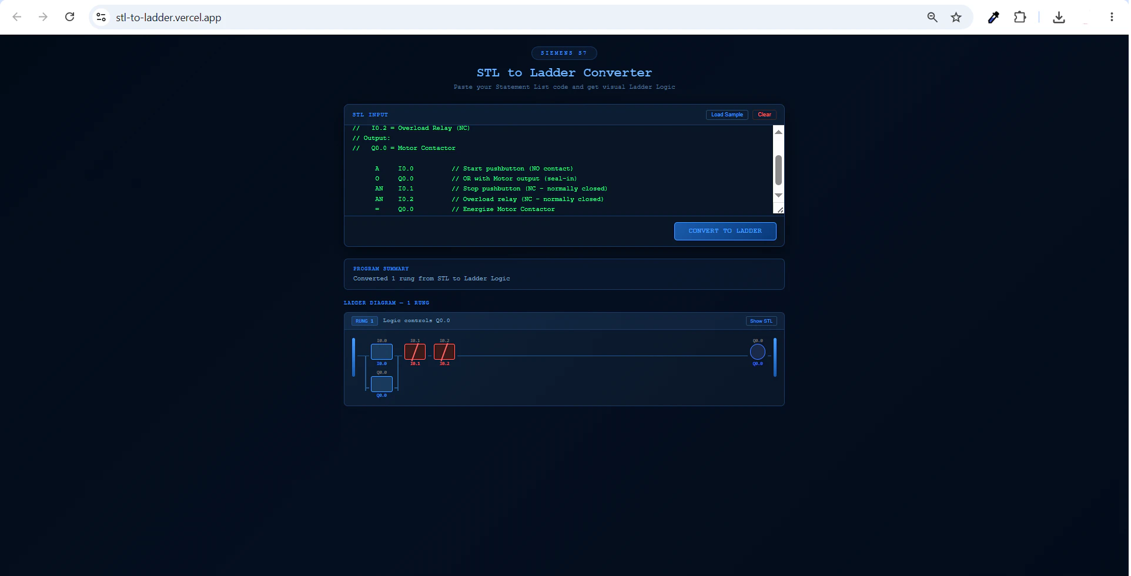1131x576 pixels.
Task: Load the sample STL program
Action: [727, 115]
